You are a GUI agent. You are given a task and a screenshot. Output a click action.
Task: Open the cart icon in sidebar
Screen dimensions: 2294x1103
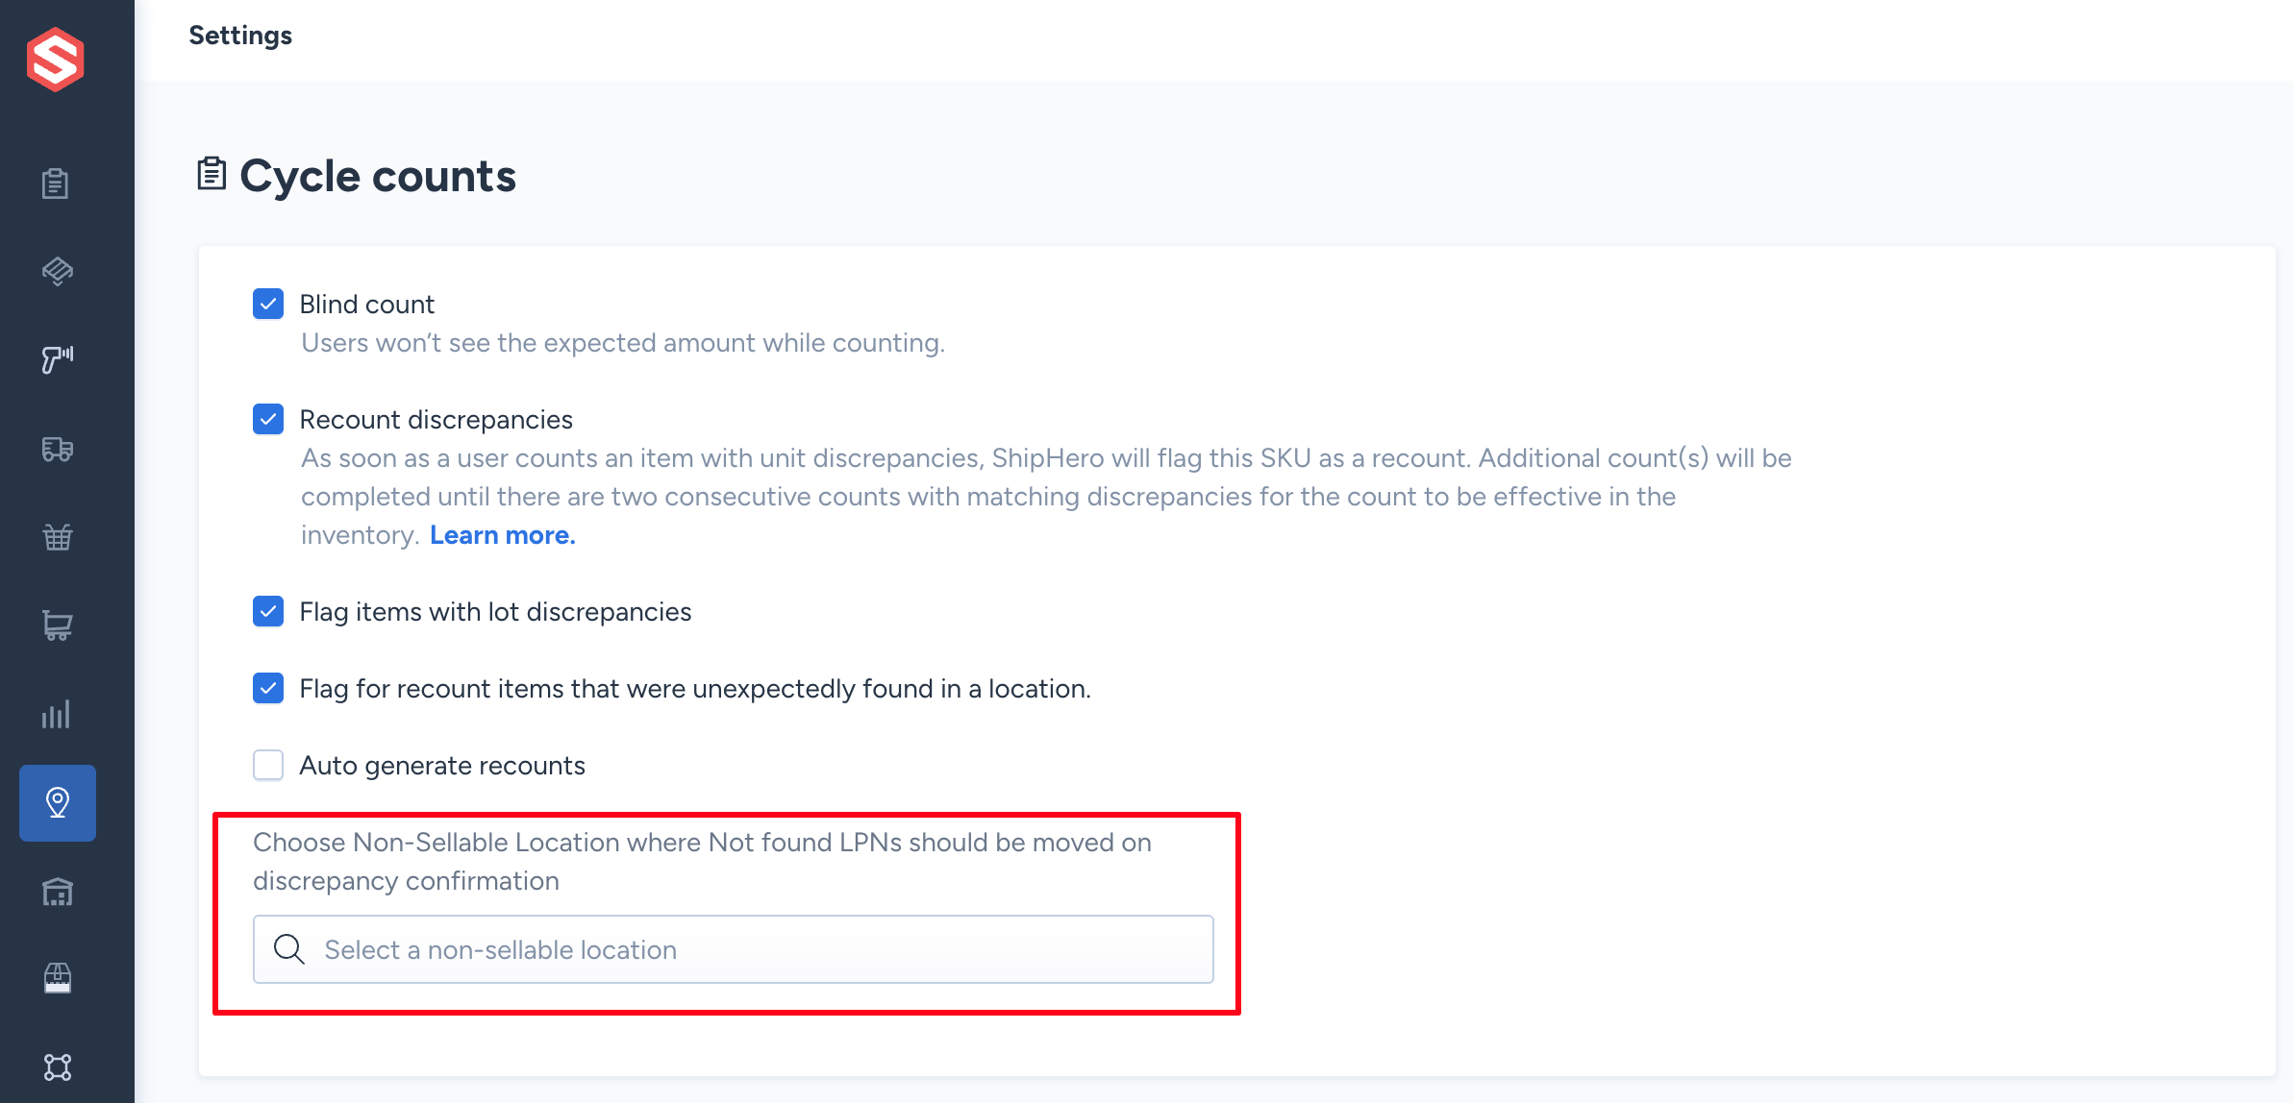coord(58,625)
